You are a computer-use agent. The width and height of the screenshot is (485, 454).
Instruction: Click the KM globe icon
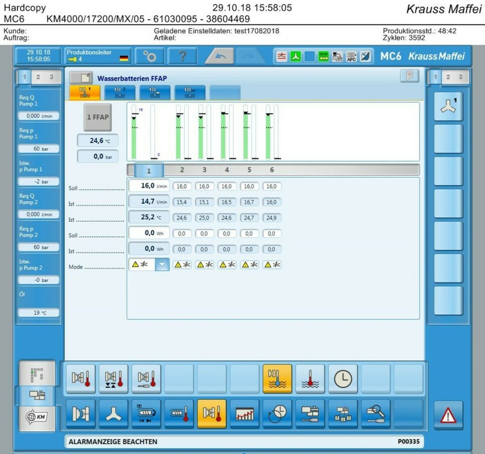pyautogui.click(x=37, y=417)
